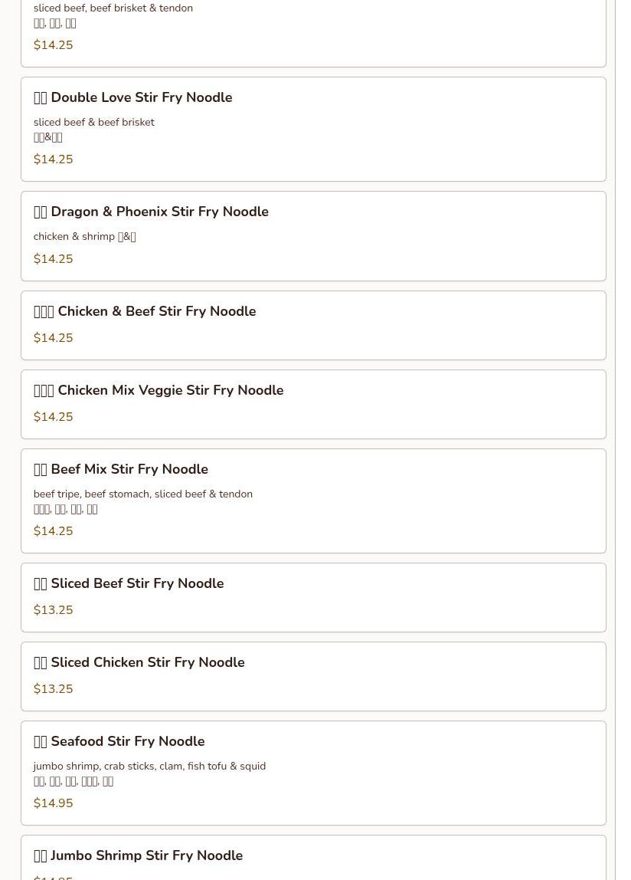Click the chicken & shrimp description text
The width and height of the screenshot is (631, 880).
tap(84, 237)
